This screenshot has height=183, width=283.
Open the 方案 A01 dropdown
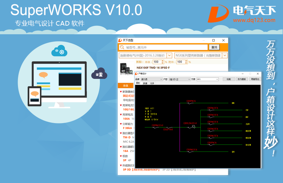[207, 79]
